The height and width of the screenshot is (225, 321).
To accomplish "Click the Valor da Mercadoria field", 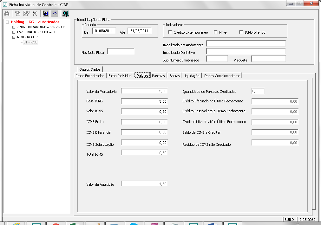I will [x=144, y=91].
